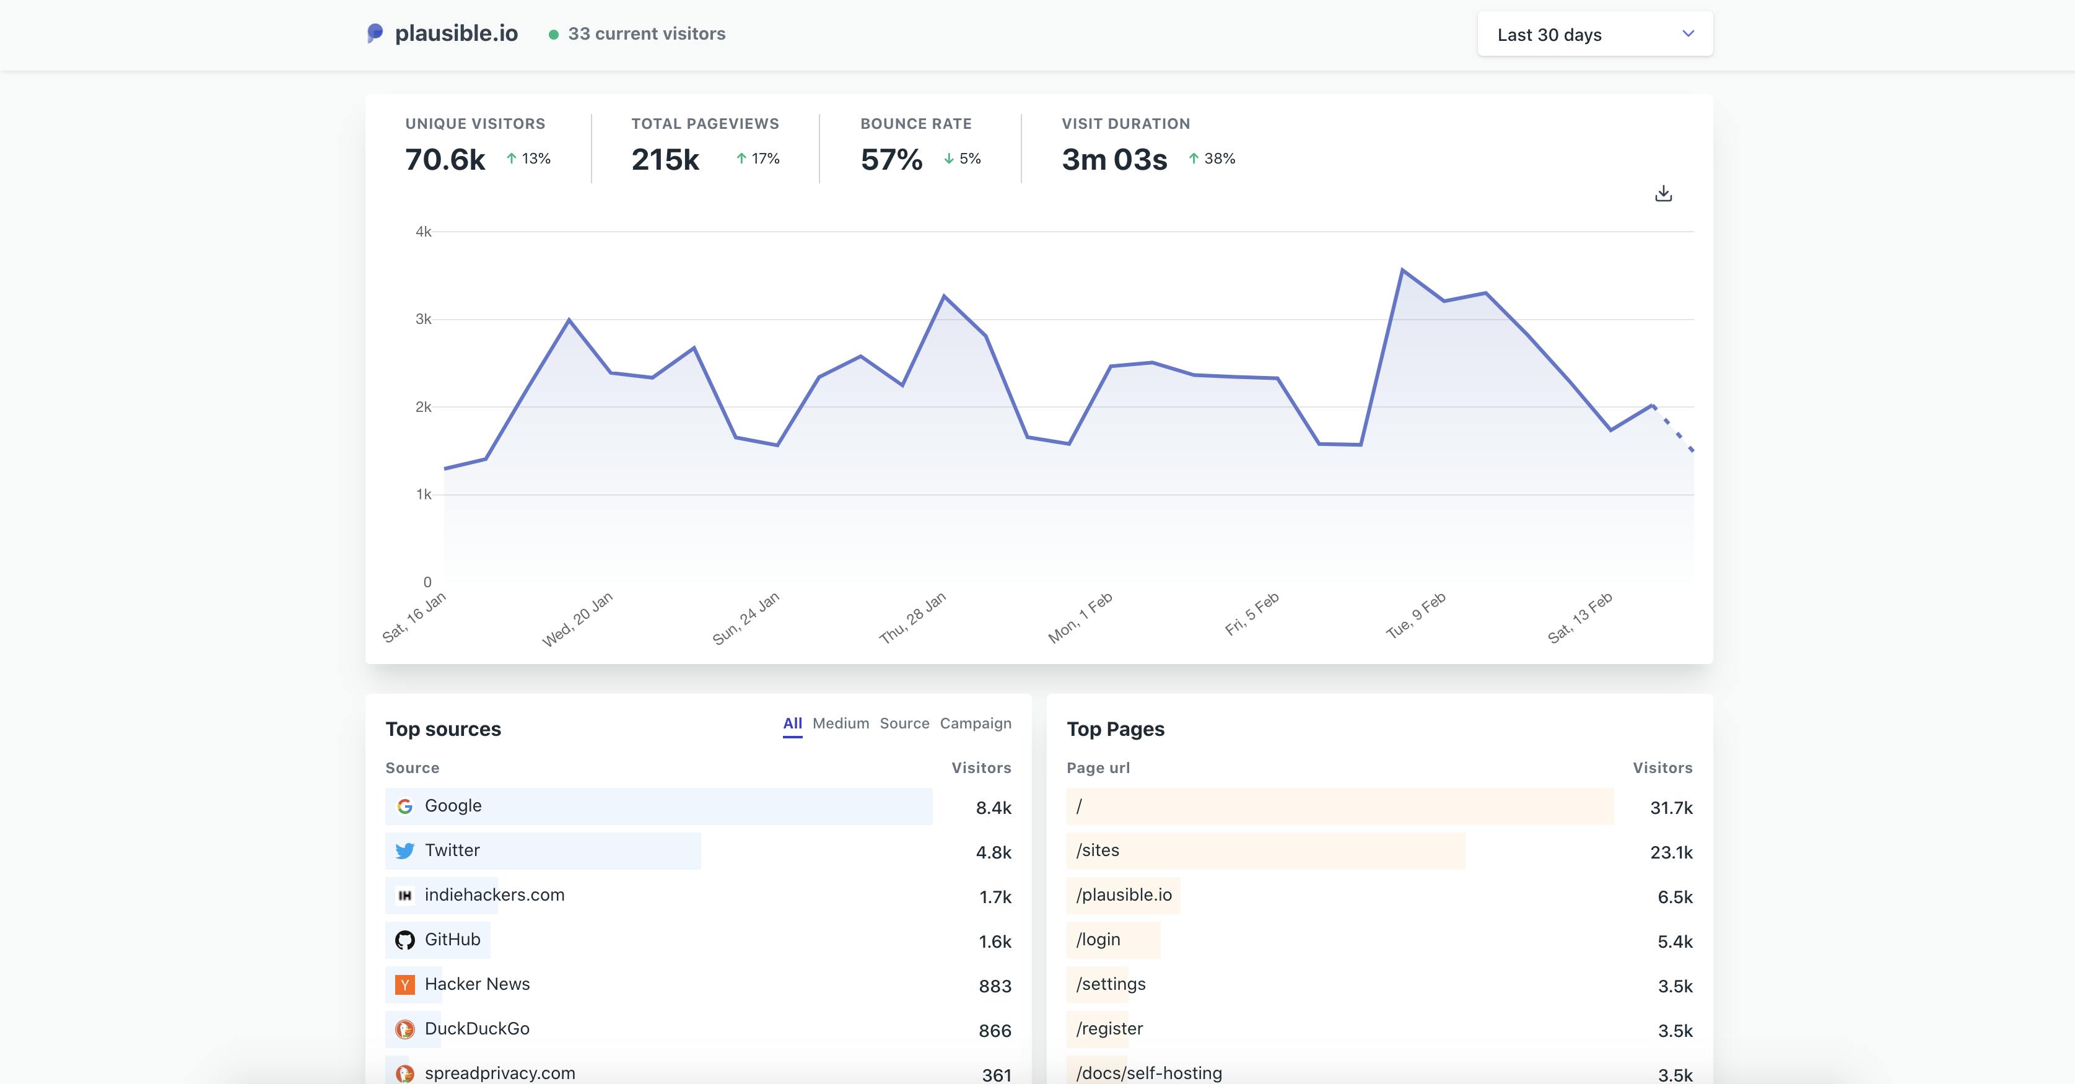Filter by indiehackers.com source
The width and height of the screenshot is (2075, 1084).
(494, 894)
